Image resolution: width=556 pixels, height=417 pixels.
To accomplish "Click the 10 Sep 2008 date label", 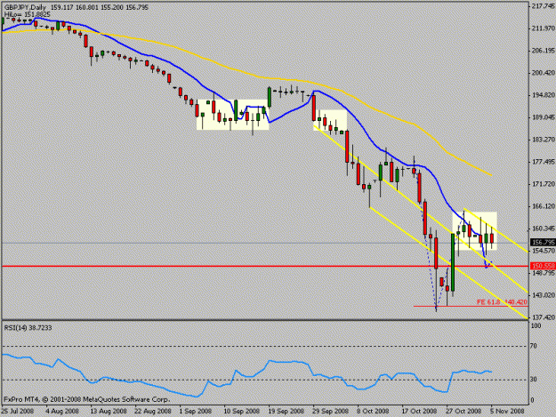I will 241,412.
